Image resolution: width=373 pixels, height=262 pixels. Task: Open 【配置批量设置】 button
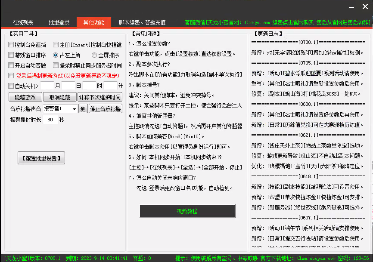(x=41, y=158)
